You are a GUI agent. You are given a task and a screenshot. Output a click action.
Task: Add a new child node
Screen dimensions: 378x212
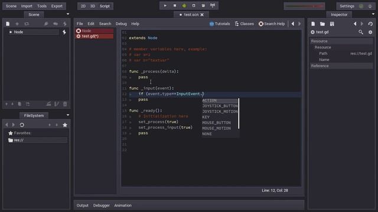click(x=17, y=24)
